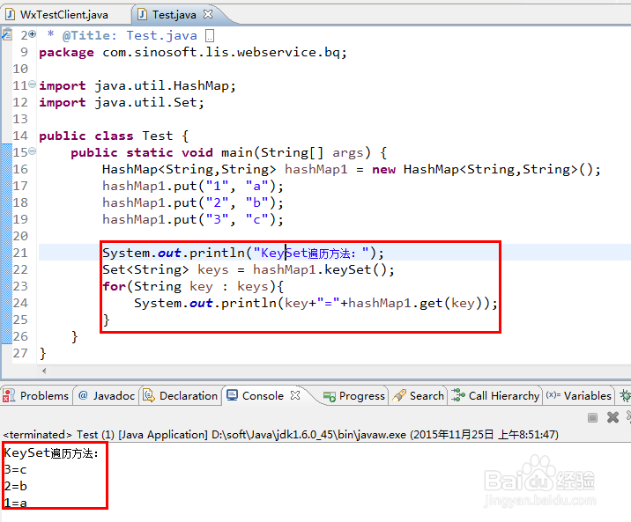Select the Console view tab
This screenshot has width=631, height=522.
click(x=263, y=396)
